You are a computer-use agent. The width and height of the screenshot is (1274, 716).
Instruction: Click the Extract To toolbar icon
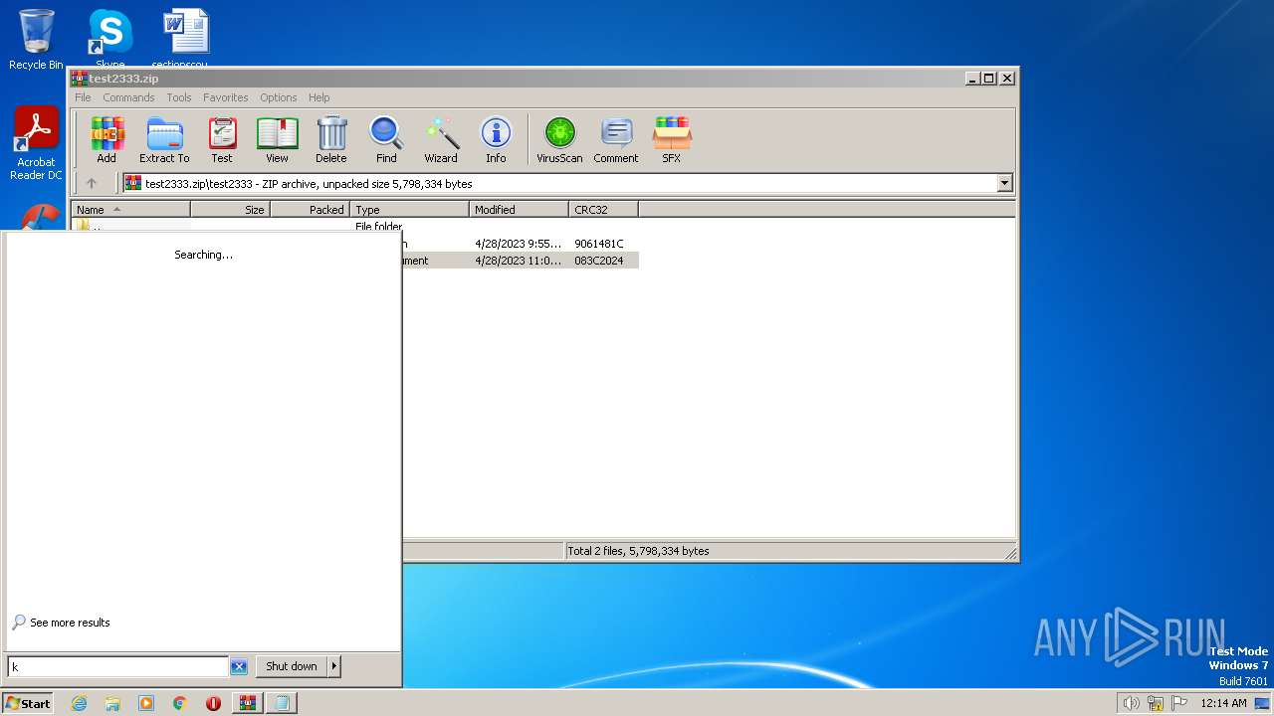tap(164, 139)
